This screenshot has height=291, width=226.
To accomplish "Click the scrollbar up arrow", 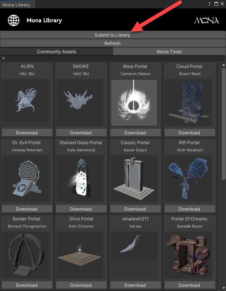I will 224,65.
